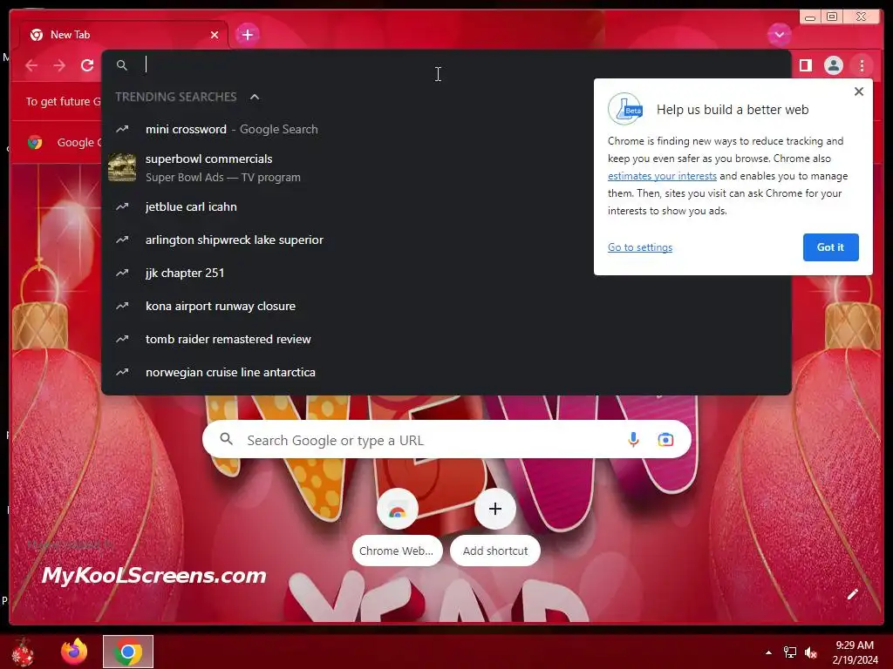Click the omnibox search magnifier icon
This screenshot has height=669, width=893.
(x=122, y=65)
